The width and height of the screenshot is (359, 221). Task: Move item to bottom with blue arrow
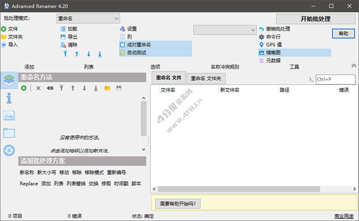point(100,54)
